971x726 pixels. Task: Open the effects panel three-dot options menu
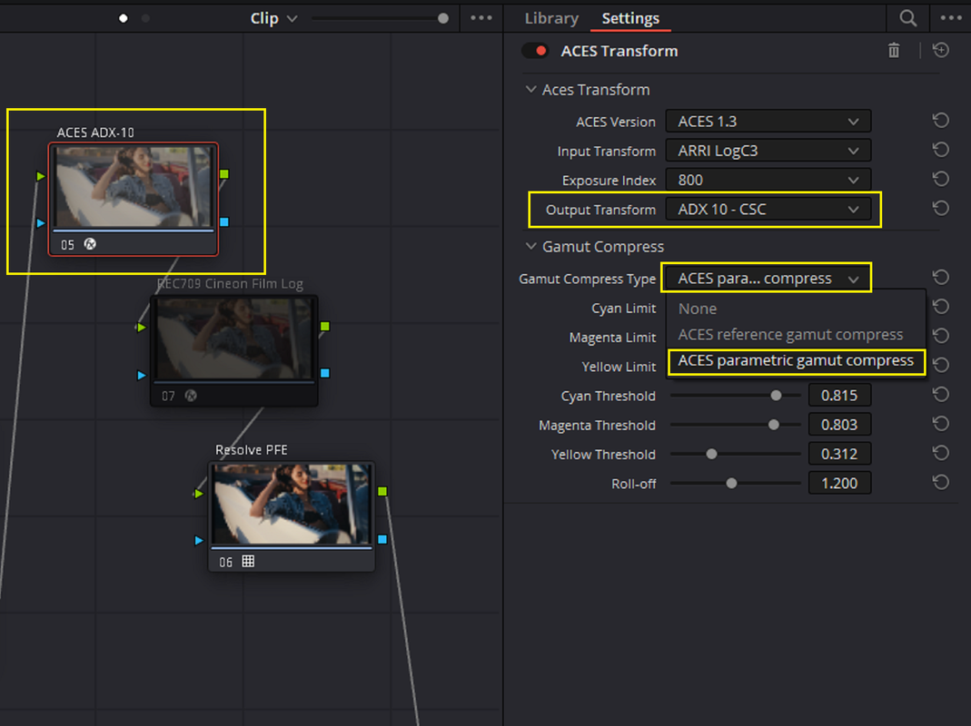click(951, 18)
